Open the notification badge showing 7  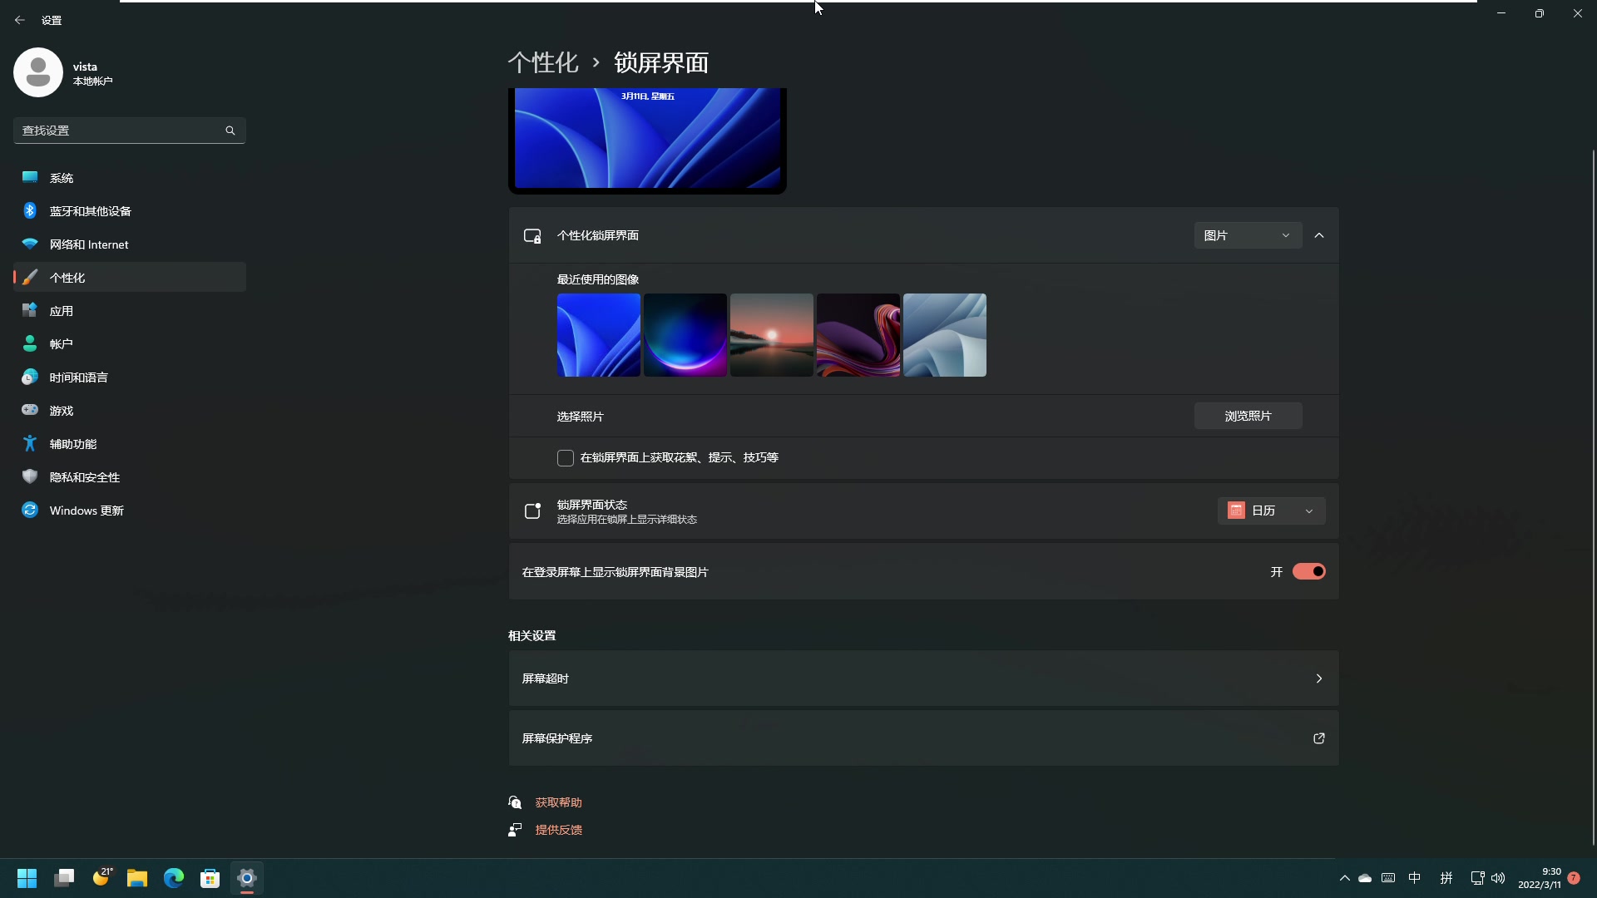tap(1574, 878)
